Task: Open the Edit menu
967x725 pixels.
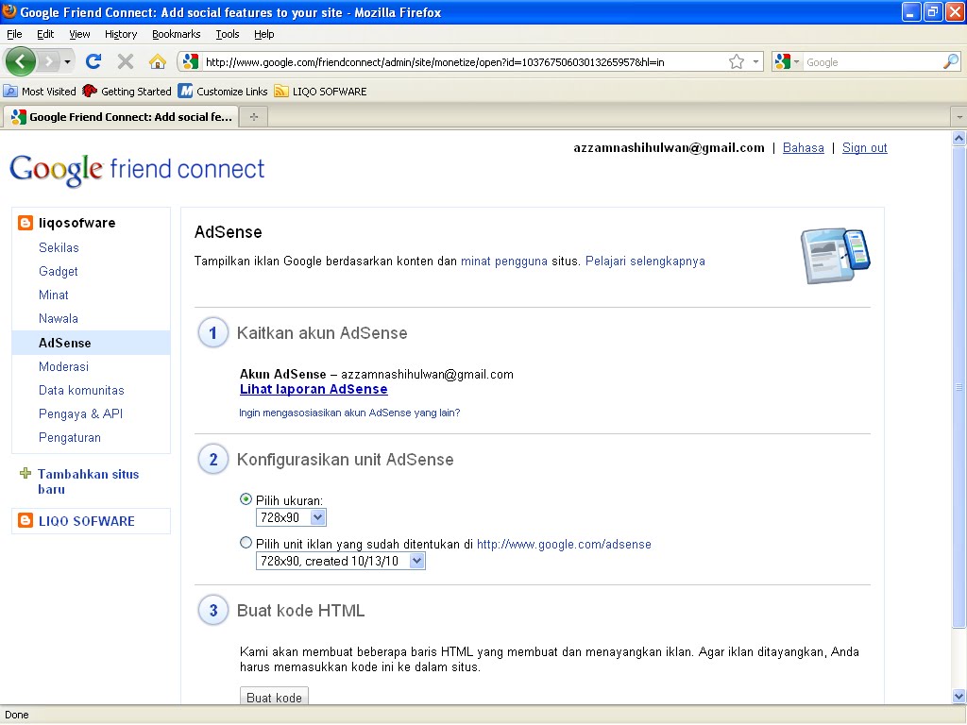Action: [x=45, y=34]
